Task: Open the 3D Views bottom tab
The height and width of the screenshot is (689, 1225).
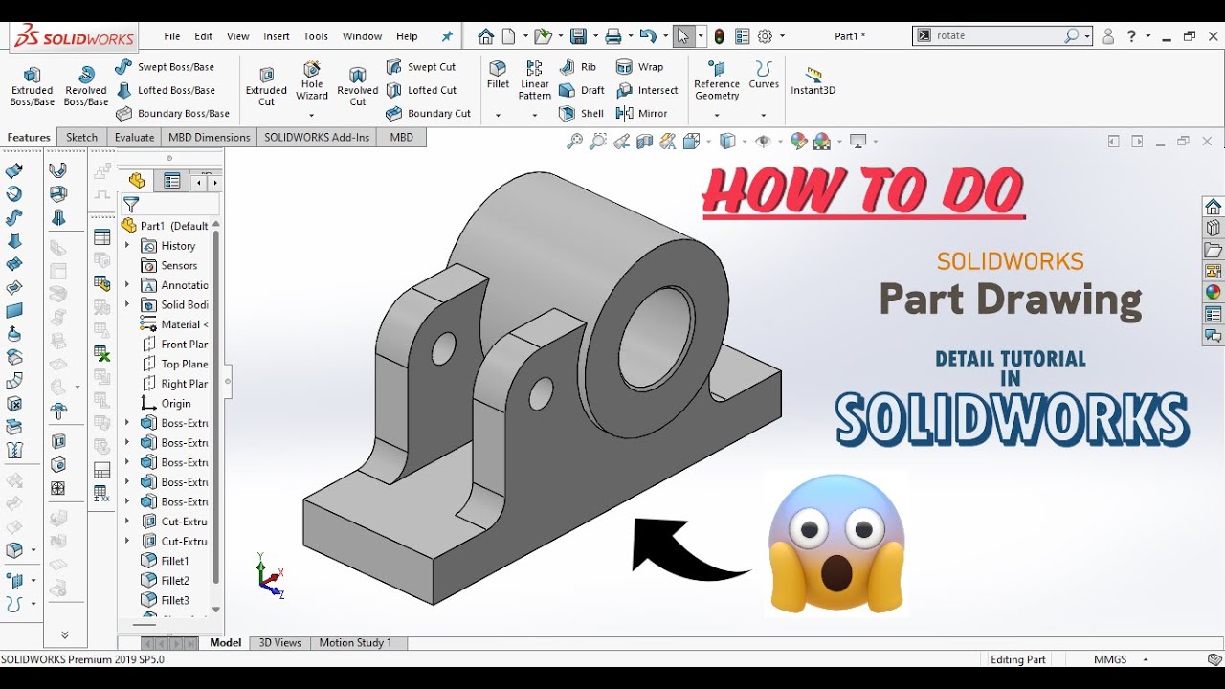Action: point(280,643)
